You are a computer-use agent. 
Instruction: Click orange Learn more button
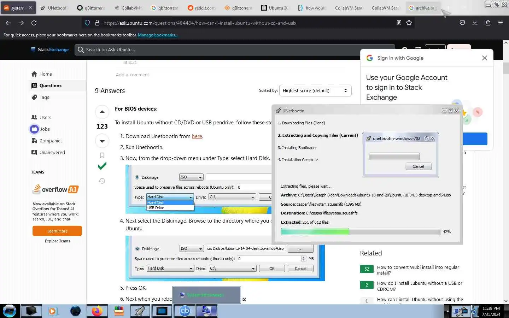[57, 231]
